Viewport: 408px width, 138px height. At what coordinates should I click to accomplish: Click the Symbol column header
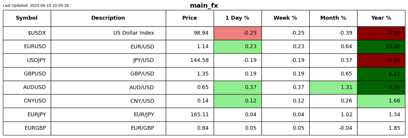27,18
